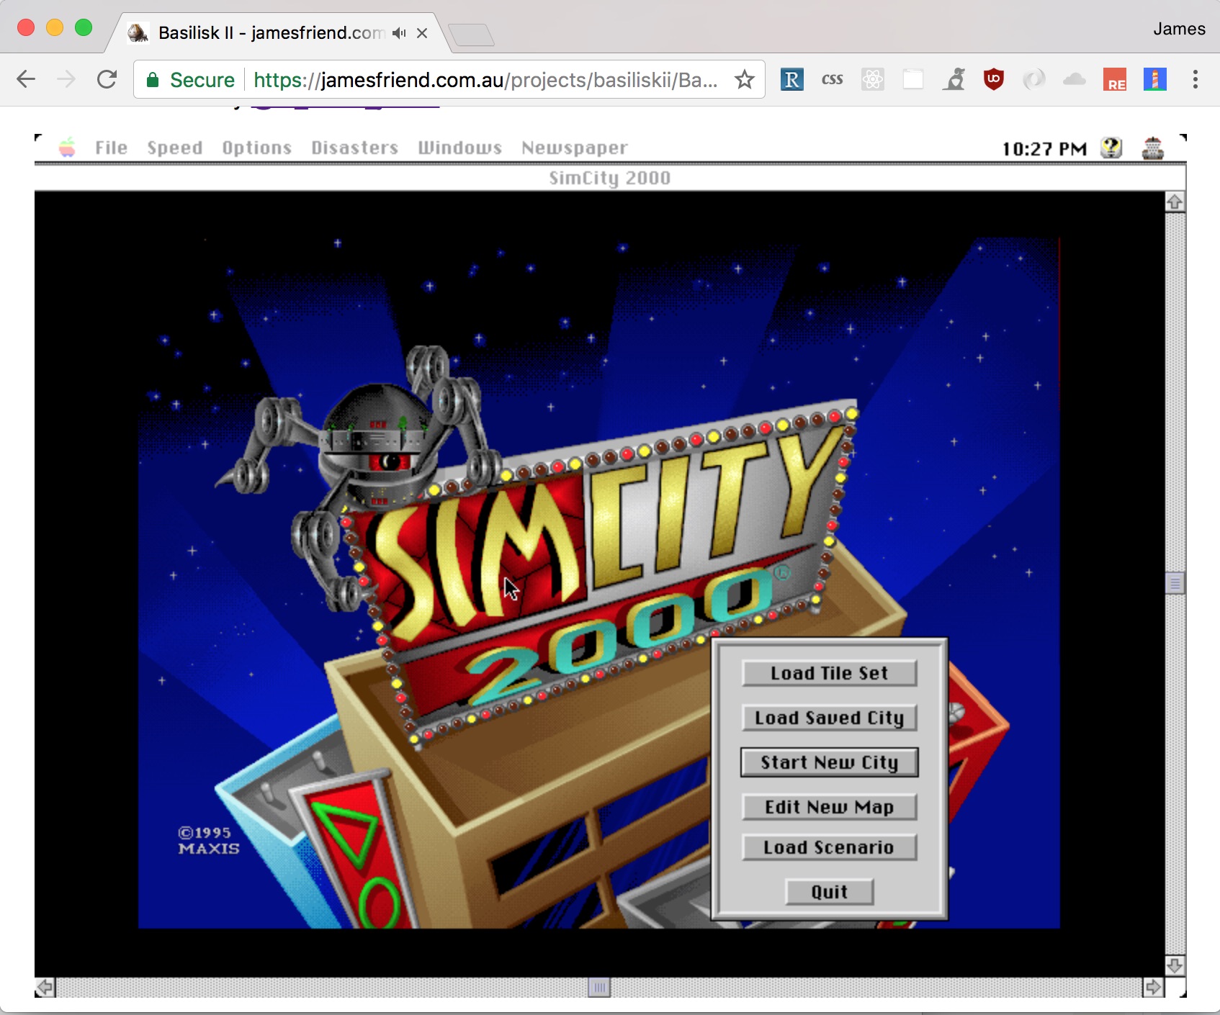The image size is (1220, 1015).
Task: Open the Newspaper menu
Action: 574,148
